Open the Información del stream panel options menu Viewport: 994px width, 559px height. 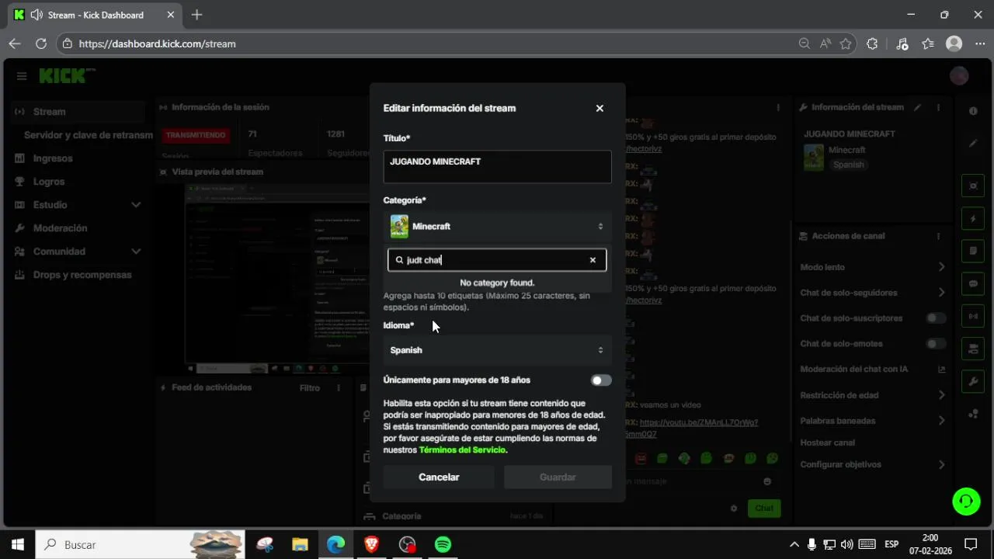click(x=938, y=107)
